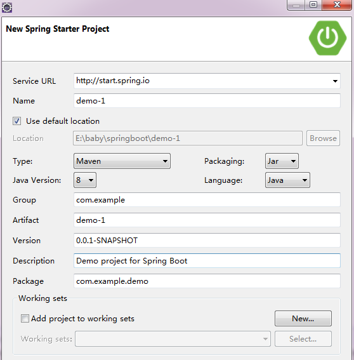Click the Description label text

tap(34, 261)
